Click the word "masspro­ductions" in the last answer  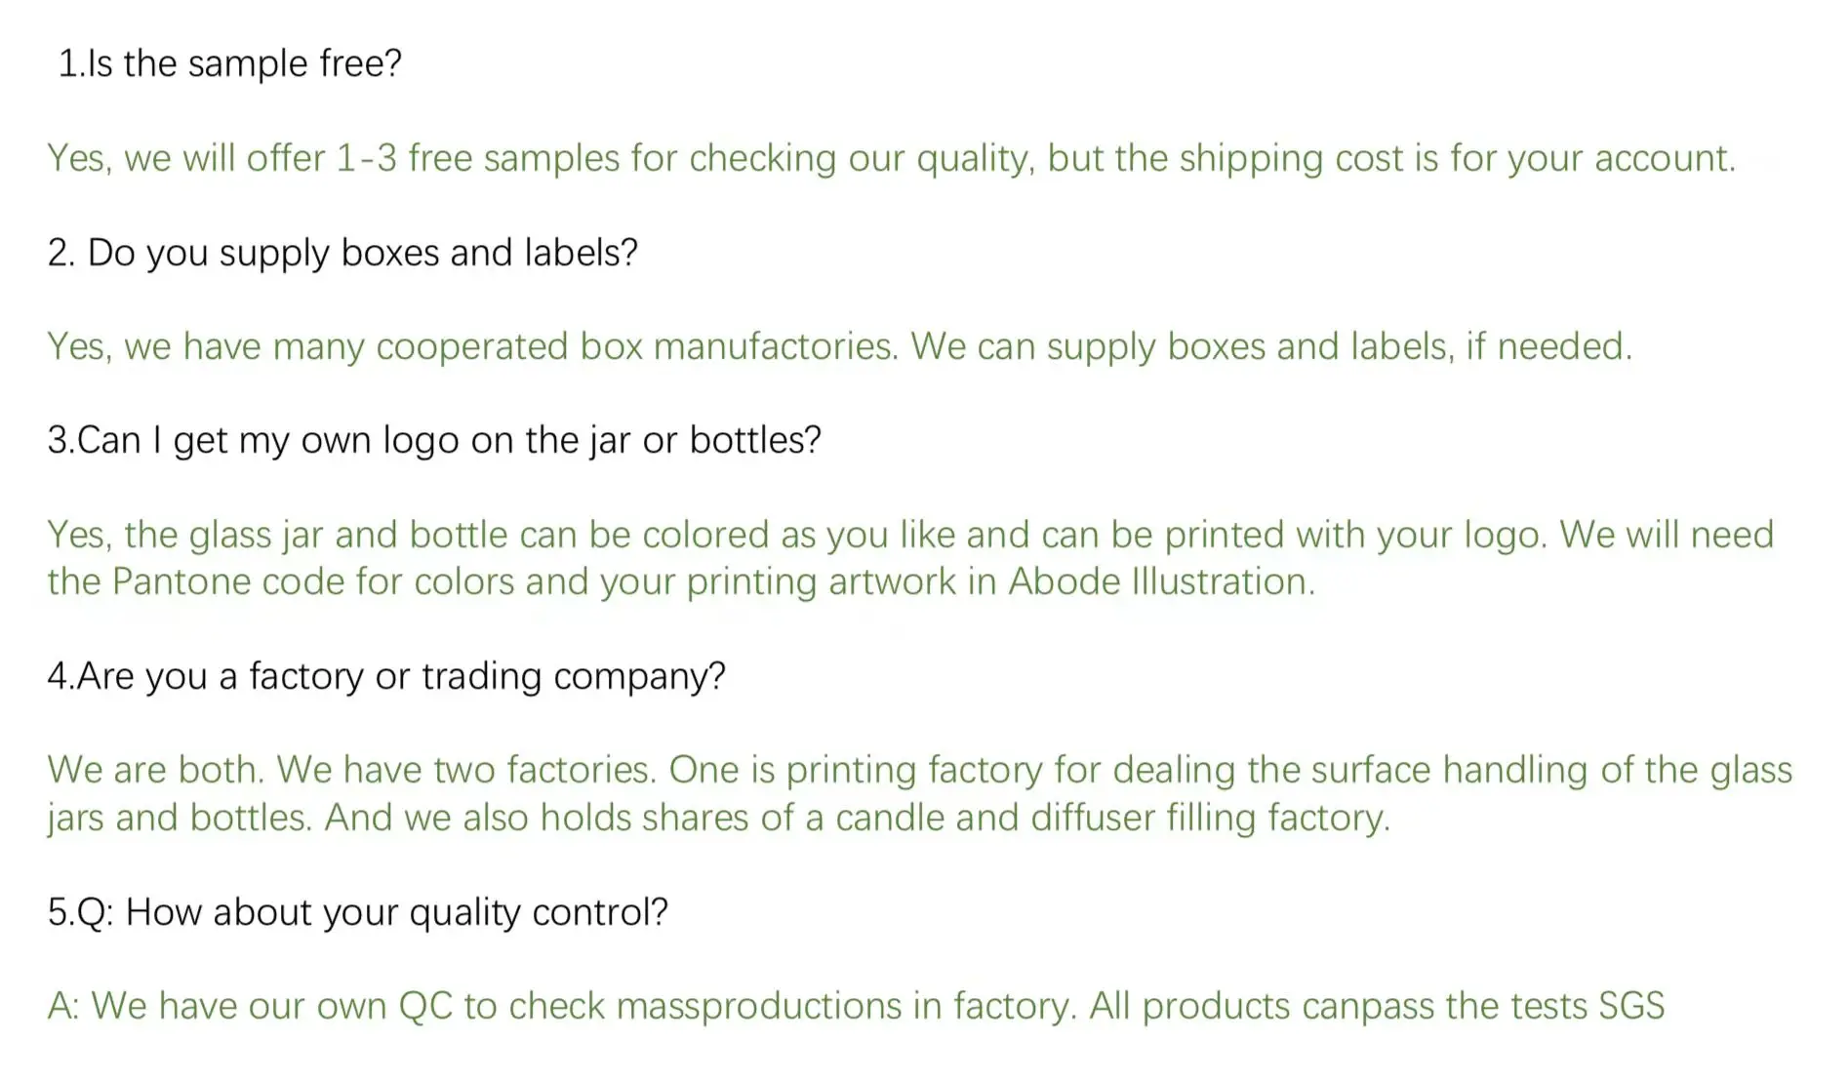pyautogui.click(x=759, y=1006)
